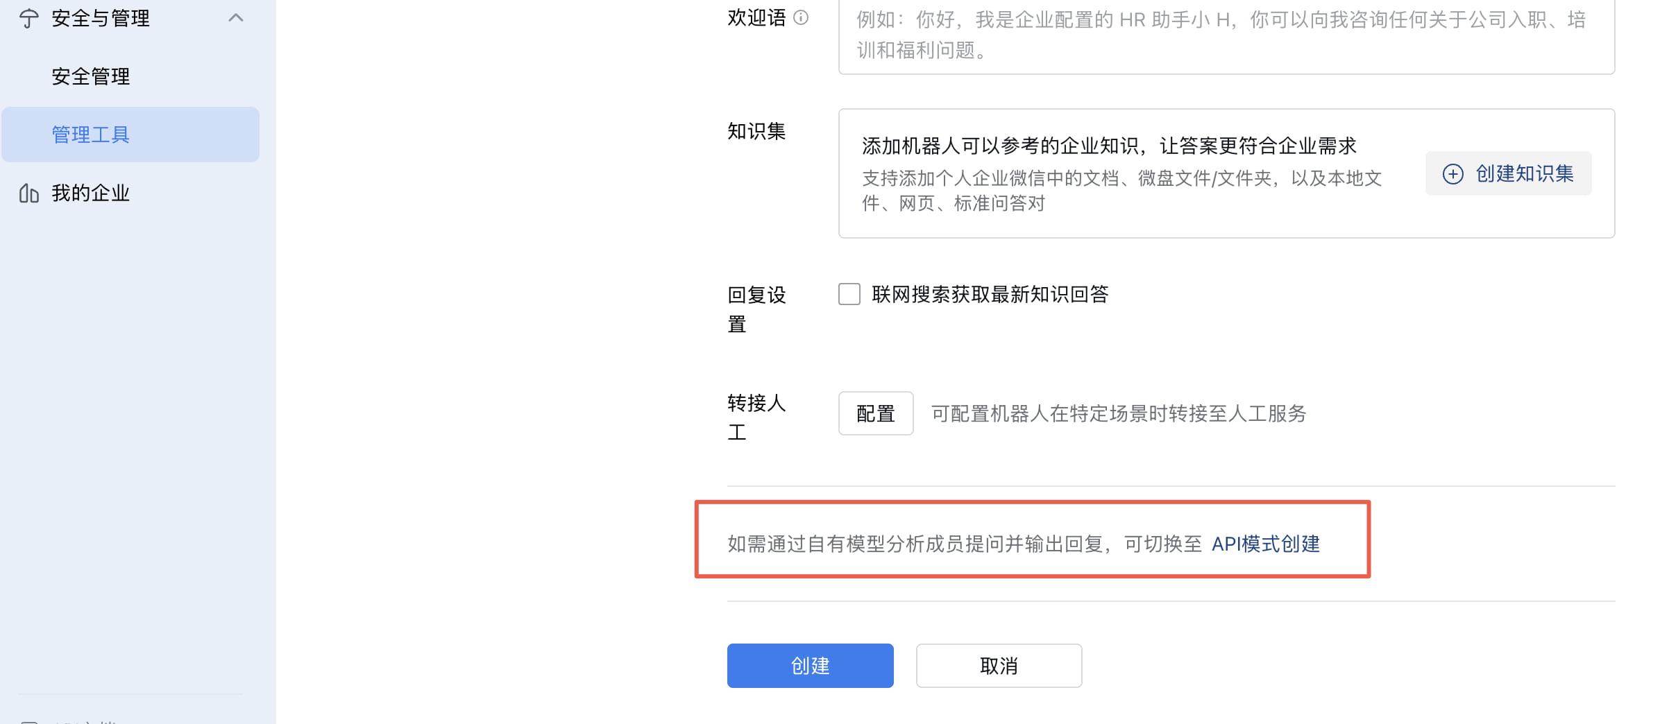
Task: Open the 我的企业 sidebar label
Action: click(x=91, y=193)
